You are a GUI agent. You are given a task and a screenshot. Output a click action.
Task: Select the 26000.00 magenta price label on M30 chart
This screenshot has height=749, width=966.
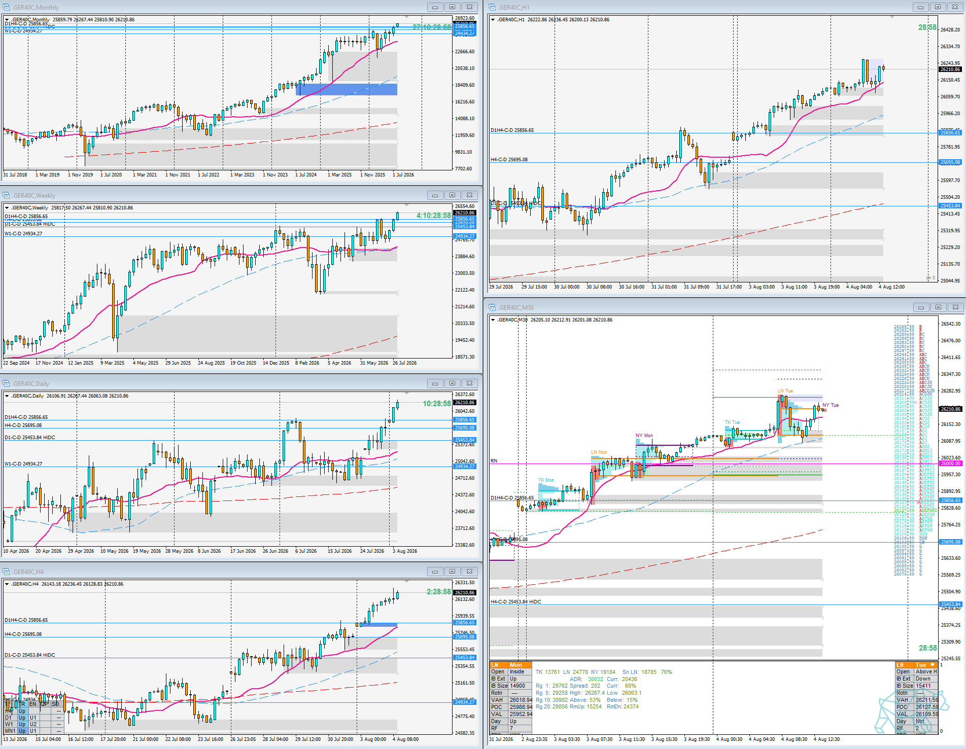pos(950,463)
